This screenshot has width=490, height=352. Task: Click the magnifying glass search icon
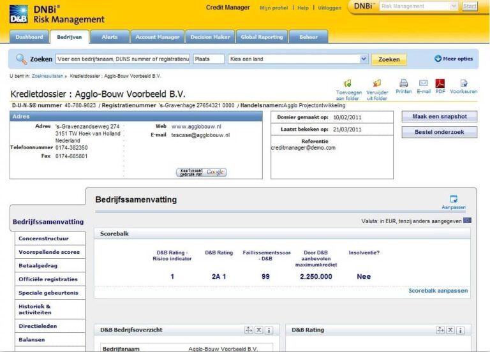coord(21,59)
